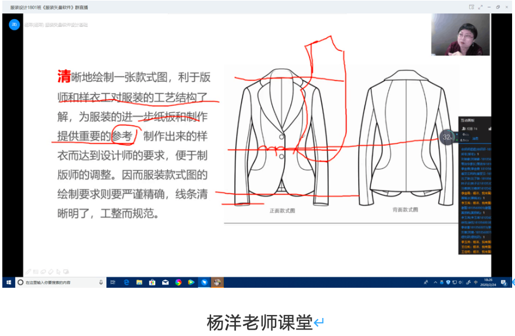
Task: Open the Mail app on the taskbar
Action: (x=165, y=283)
